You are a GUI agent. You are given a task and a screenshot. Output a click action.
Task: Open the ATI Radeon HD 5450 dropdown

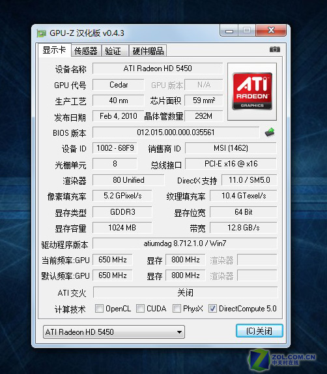point(114,332)
